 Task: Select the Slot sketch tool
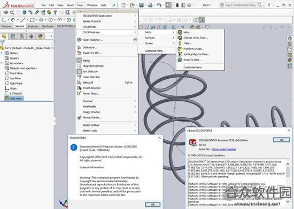[41, 20]
